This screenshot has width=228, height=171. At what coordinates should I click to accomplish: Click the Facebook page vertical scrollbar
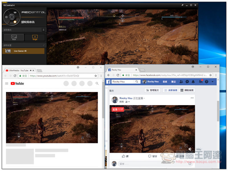218,111
